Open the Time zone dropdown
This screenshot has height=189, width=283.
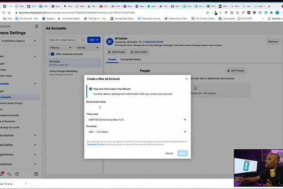tap(137, 120)
